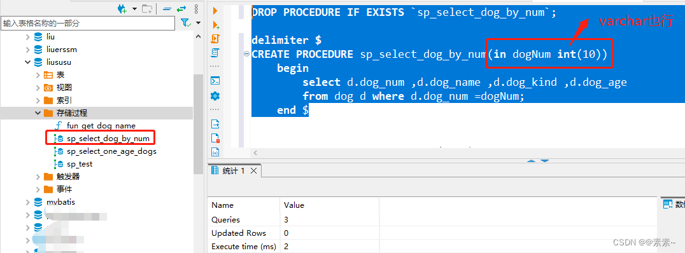The width and height of the screenshot is (685, 253).
Task: Select the 表 tables folder
Action: (x=60, y=75)
